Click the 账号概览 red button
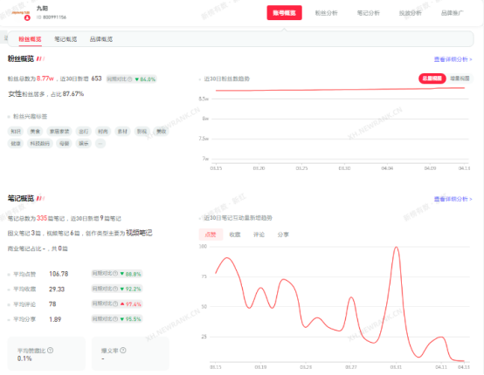 click(x=284, y=13)
